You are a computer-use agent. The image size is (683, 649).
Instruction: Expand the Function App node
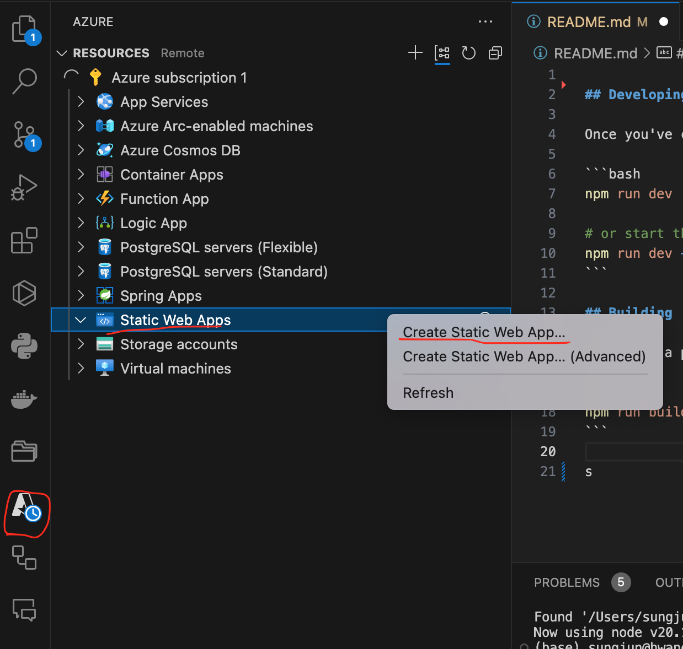[81, 198]
